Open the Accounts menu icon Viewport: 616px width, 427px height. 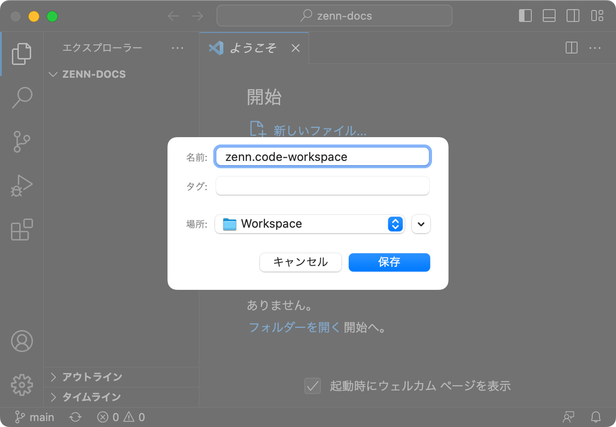[22, 341]
